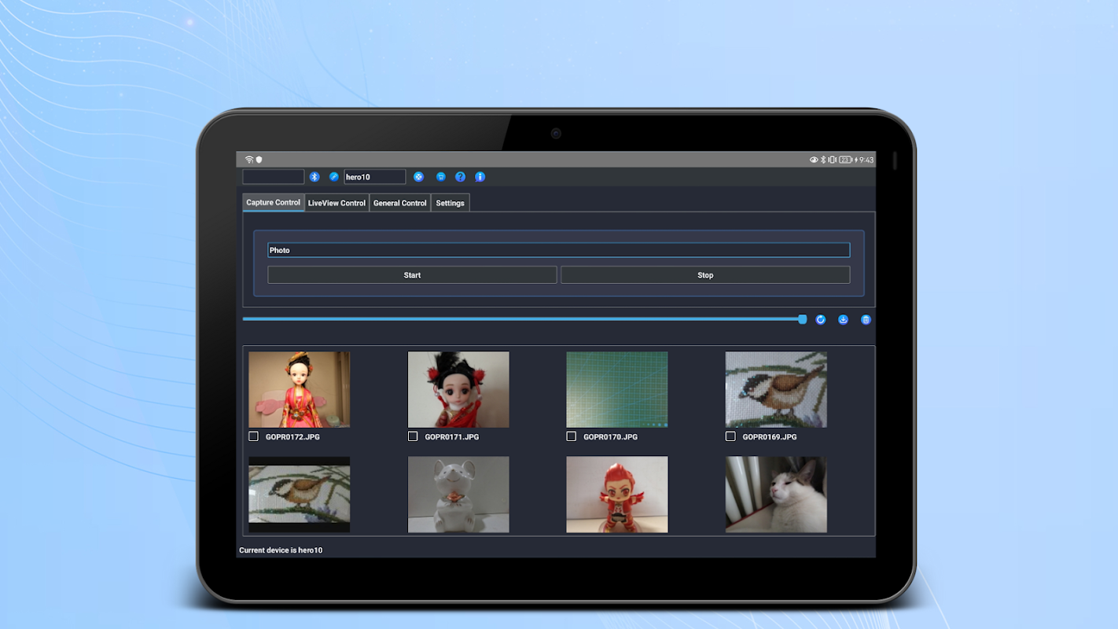The image size is (1118, 629).
Task: Select the GOPR0171.JPG checkbox
Action: point(413,436)
